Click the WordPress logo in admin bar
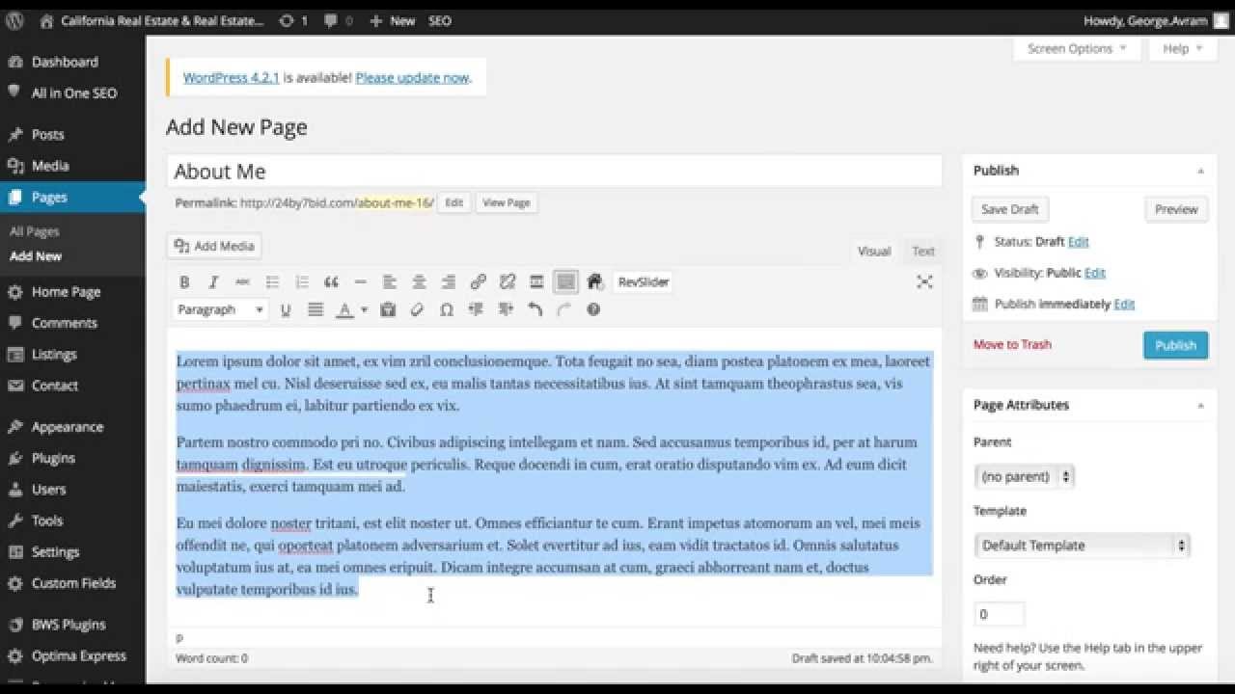Screen dimensions: 1235x694 tap(14, 20)
